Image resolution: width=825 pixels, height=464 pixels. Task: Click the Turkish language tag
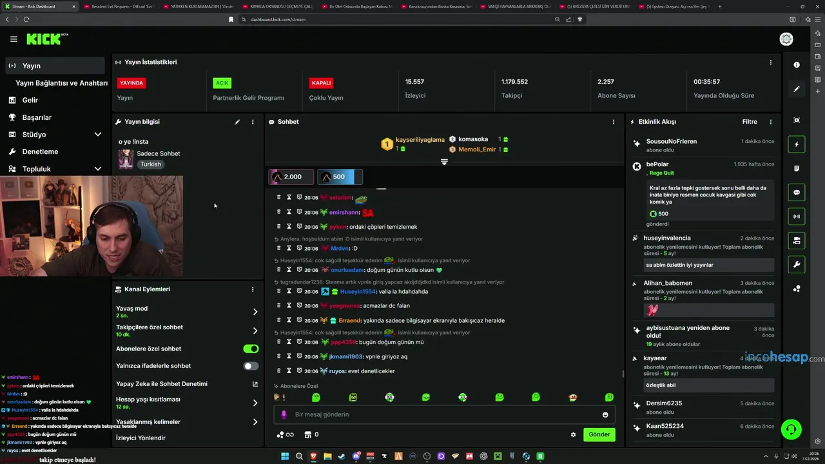tap(151, 164)
